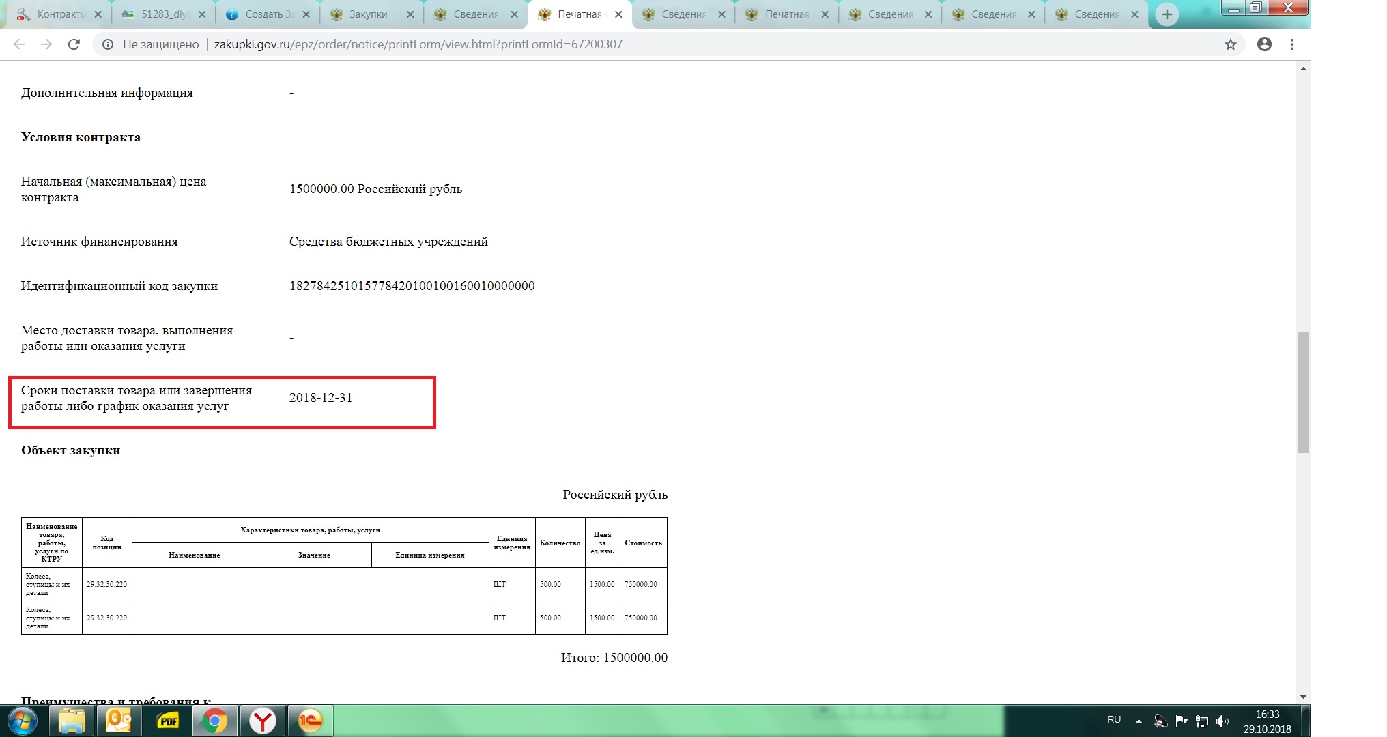This screenshot has width=1387, height=737.
Task: Close the Закупки tab
Action: 410,14
